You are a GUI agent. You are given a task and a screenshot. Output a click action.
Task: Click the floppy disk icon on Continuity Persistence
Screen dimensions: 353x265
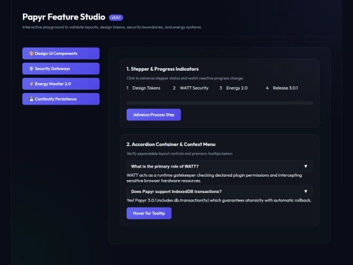coord(31,99)
